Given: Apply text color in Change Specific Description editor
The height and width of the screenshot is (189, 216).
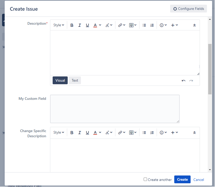Looking at the screenshot, I should click(x=95, y=133).
